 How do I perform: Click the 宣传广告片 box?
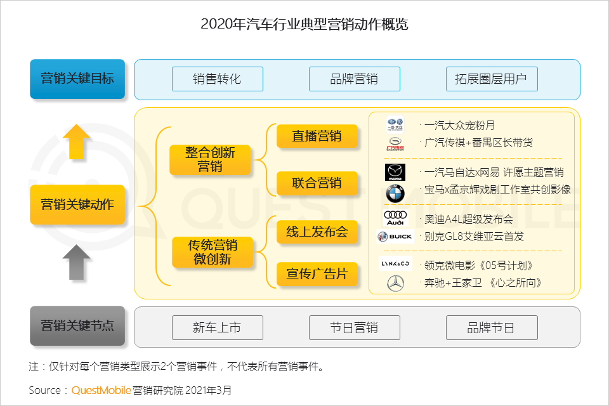click(318, 275)
